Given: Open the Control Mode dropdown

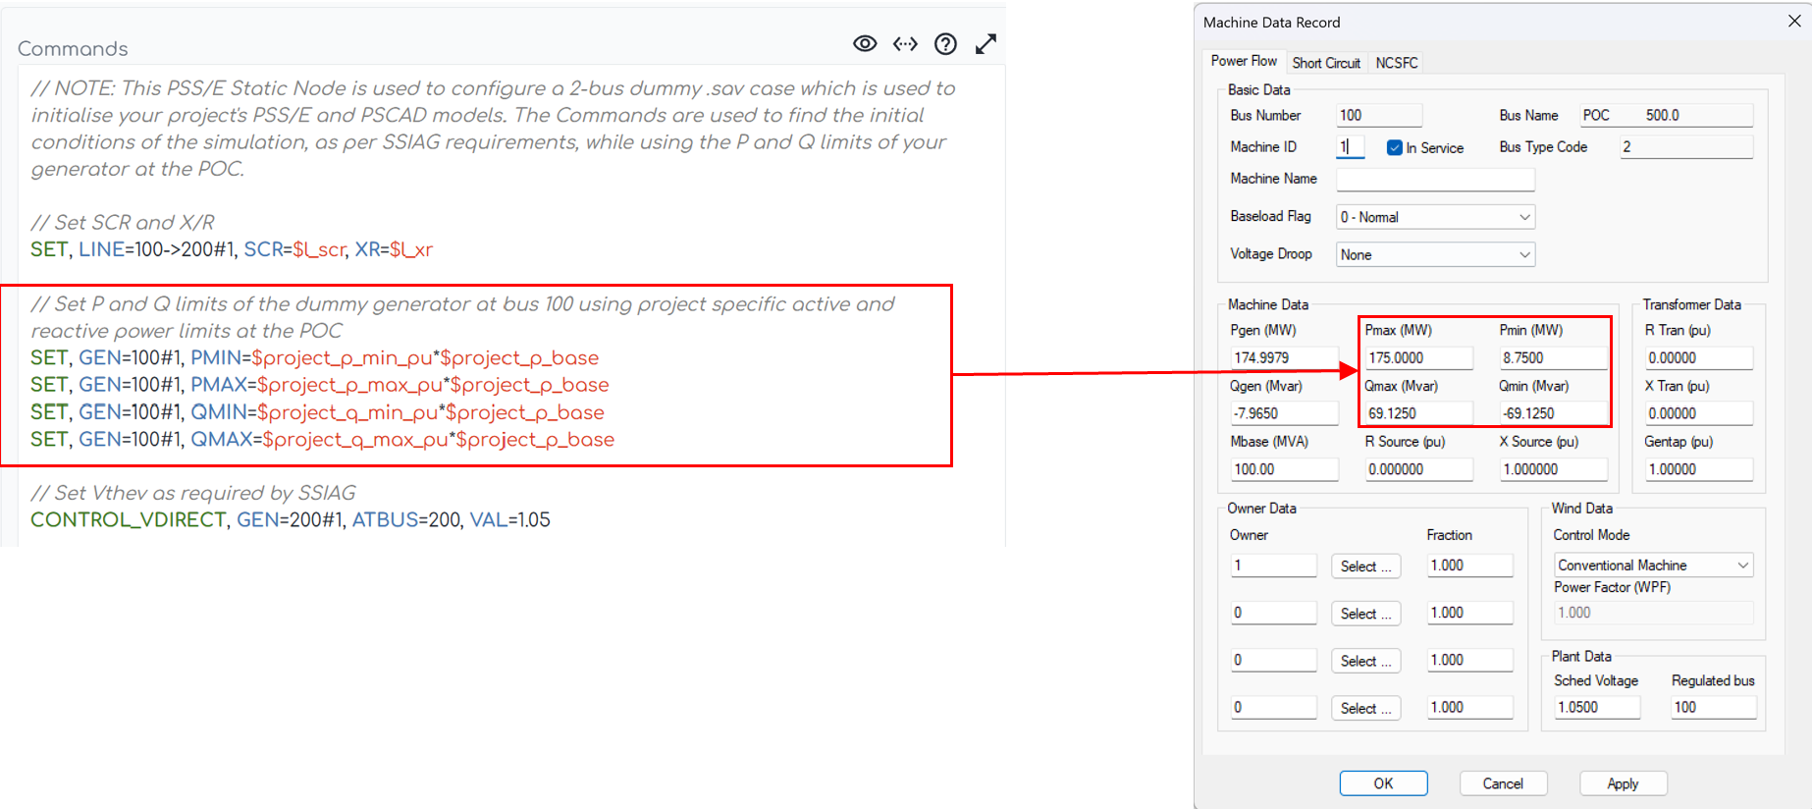Looking at the screenshot, I should (x=1654, y=565).
